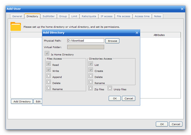Uncheck the Is Home Directory checkbox
This screenshot has width=191, height=135.
(x=47, y=54)
